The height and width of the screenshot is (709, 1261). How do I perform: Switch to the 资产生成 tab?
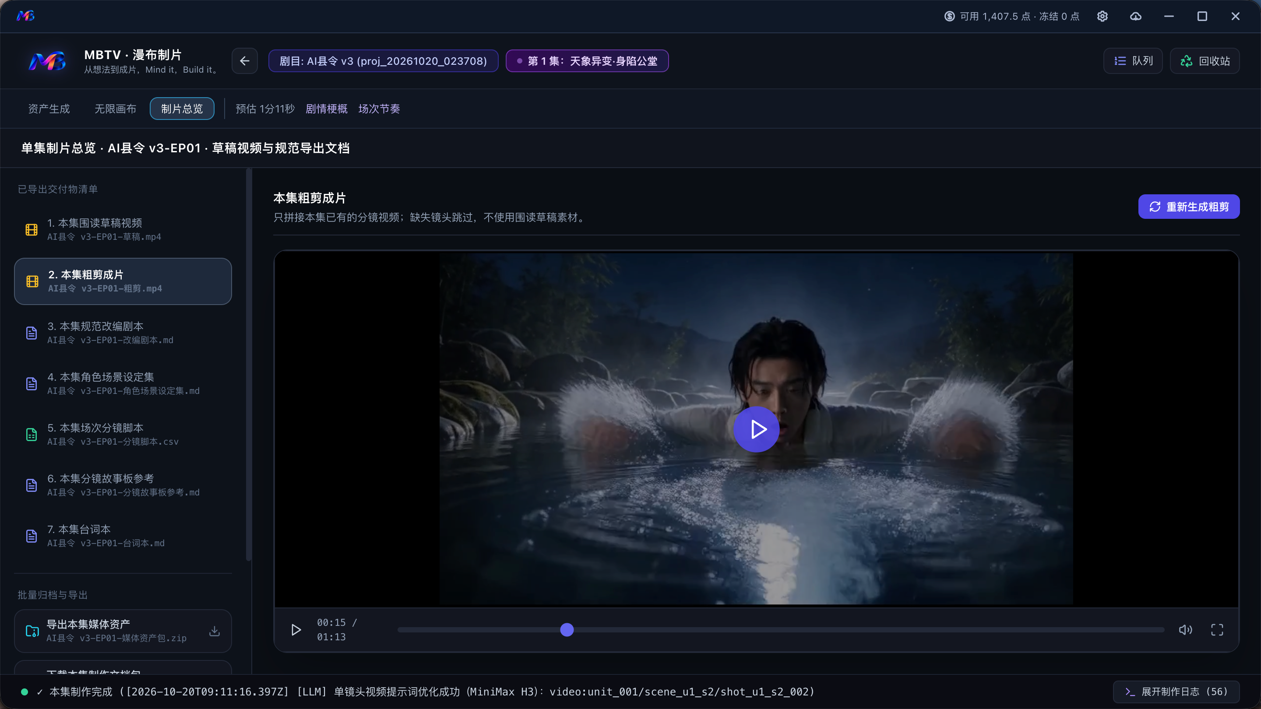[49, 109]
